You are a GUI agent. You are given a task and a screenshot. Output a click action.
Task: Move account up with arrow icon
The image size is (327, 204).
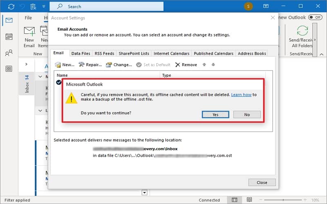pos(204,65)
